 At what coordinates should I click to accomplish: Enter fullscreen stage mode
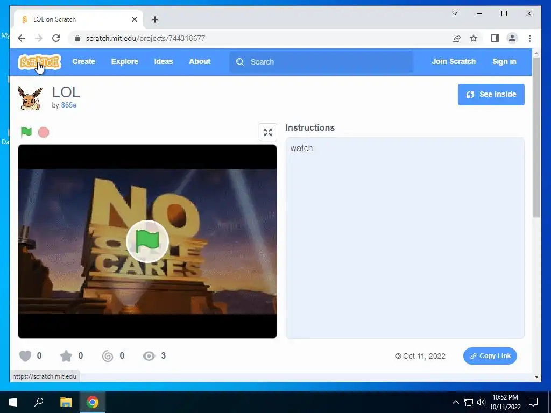coord(268,132)
